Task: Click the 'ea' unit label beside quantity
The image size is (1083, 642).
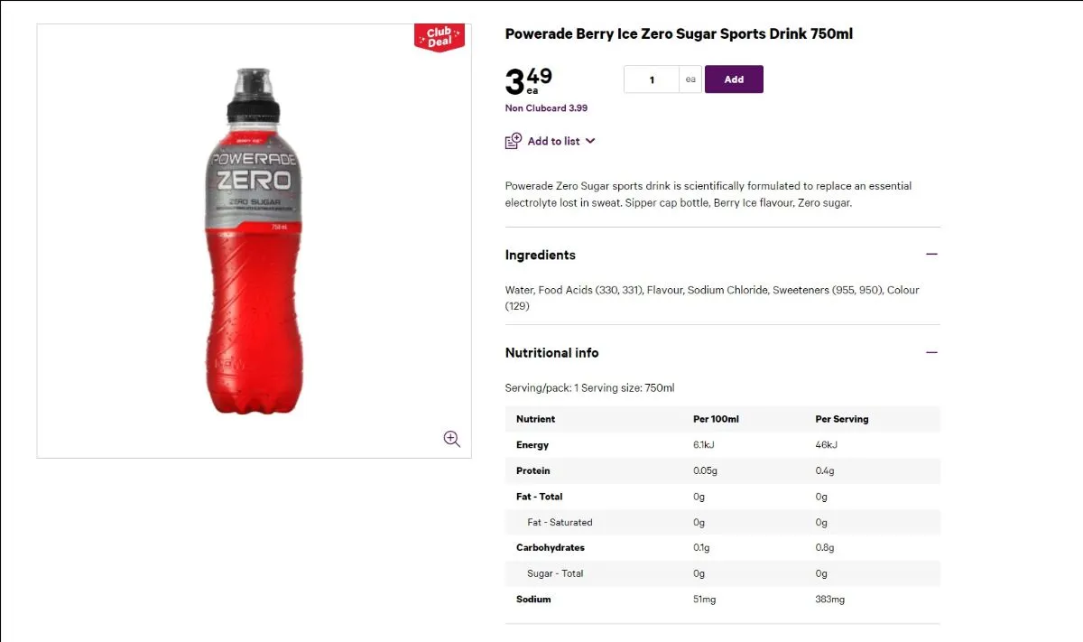Action: pos(690,79)
